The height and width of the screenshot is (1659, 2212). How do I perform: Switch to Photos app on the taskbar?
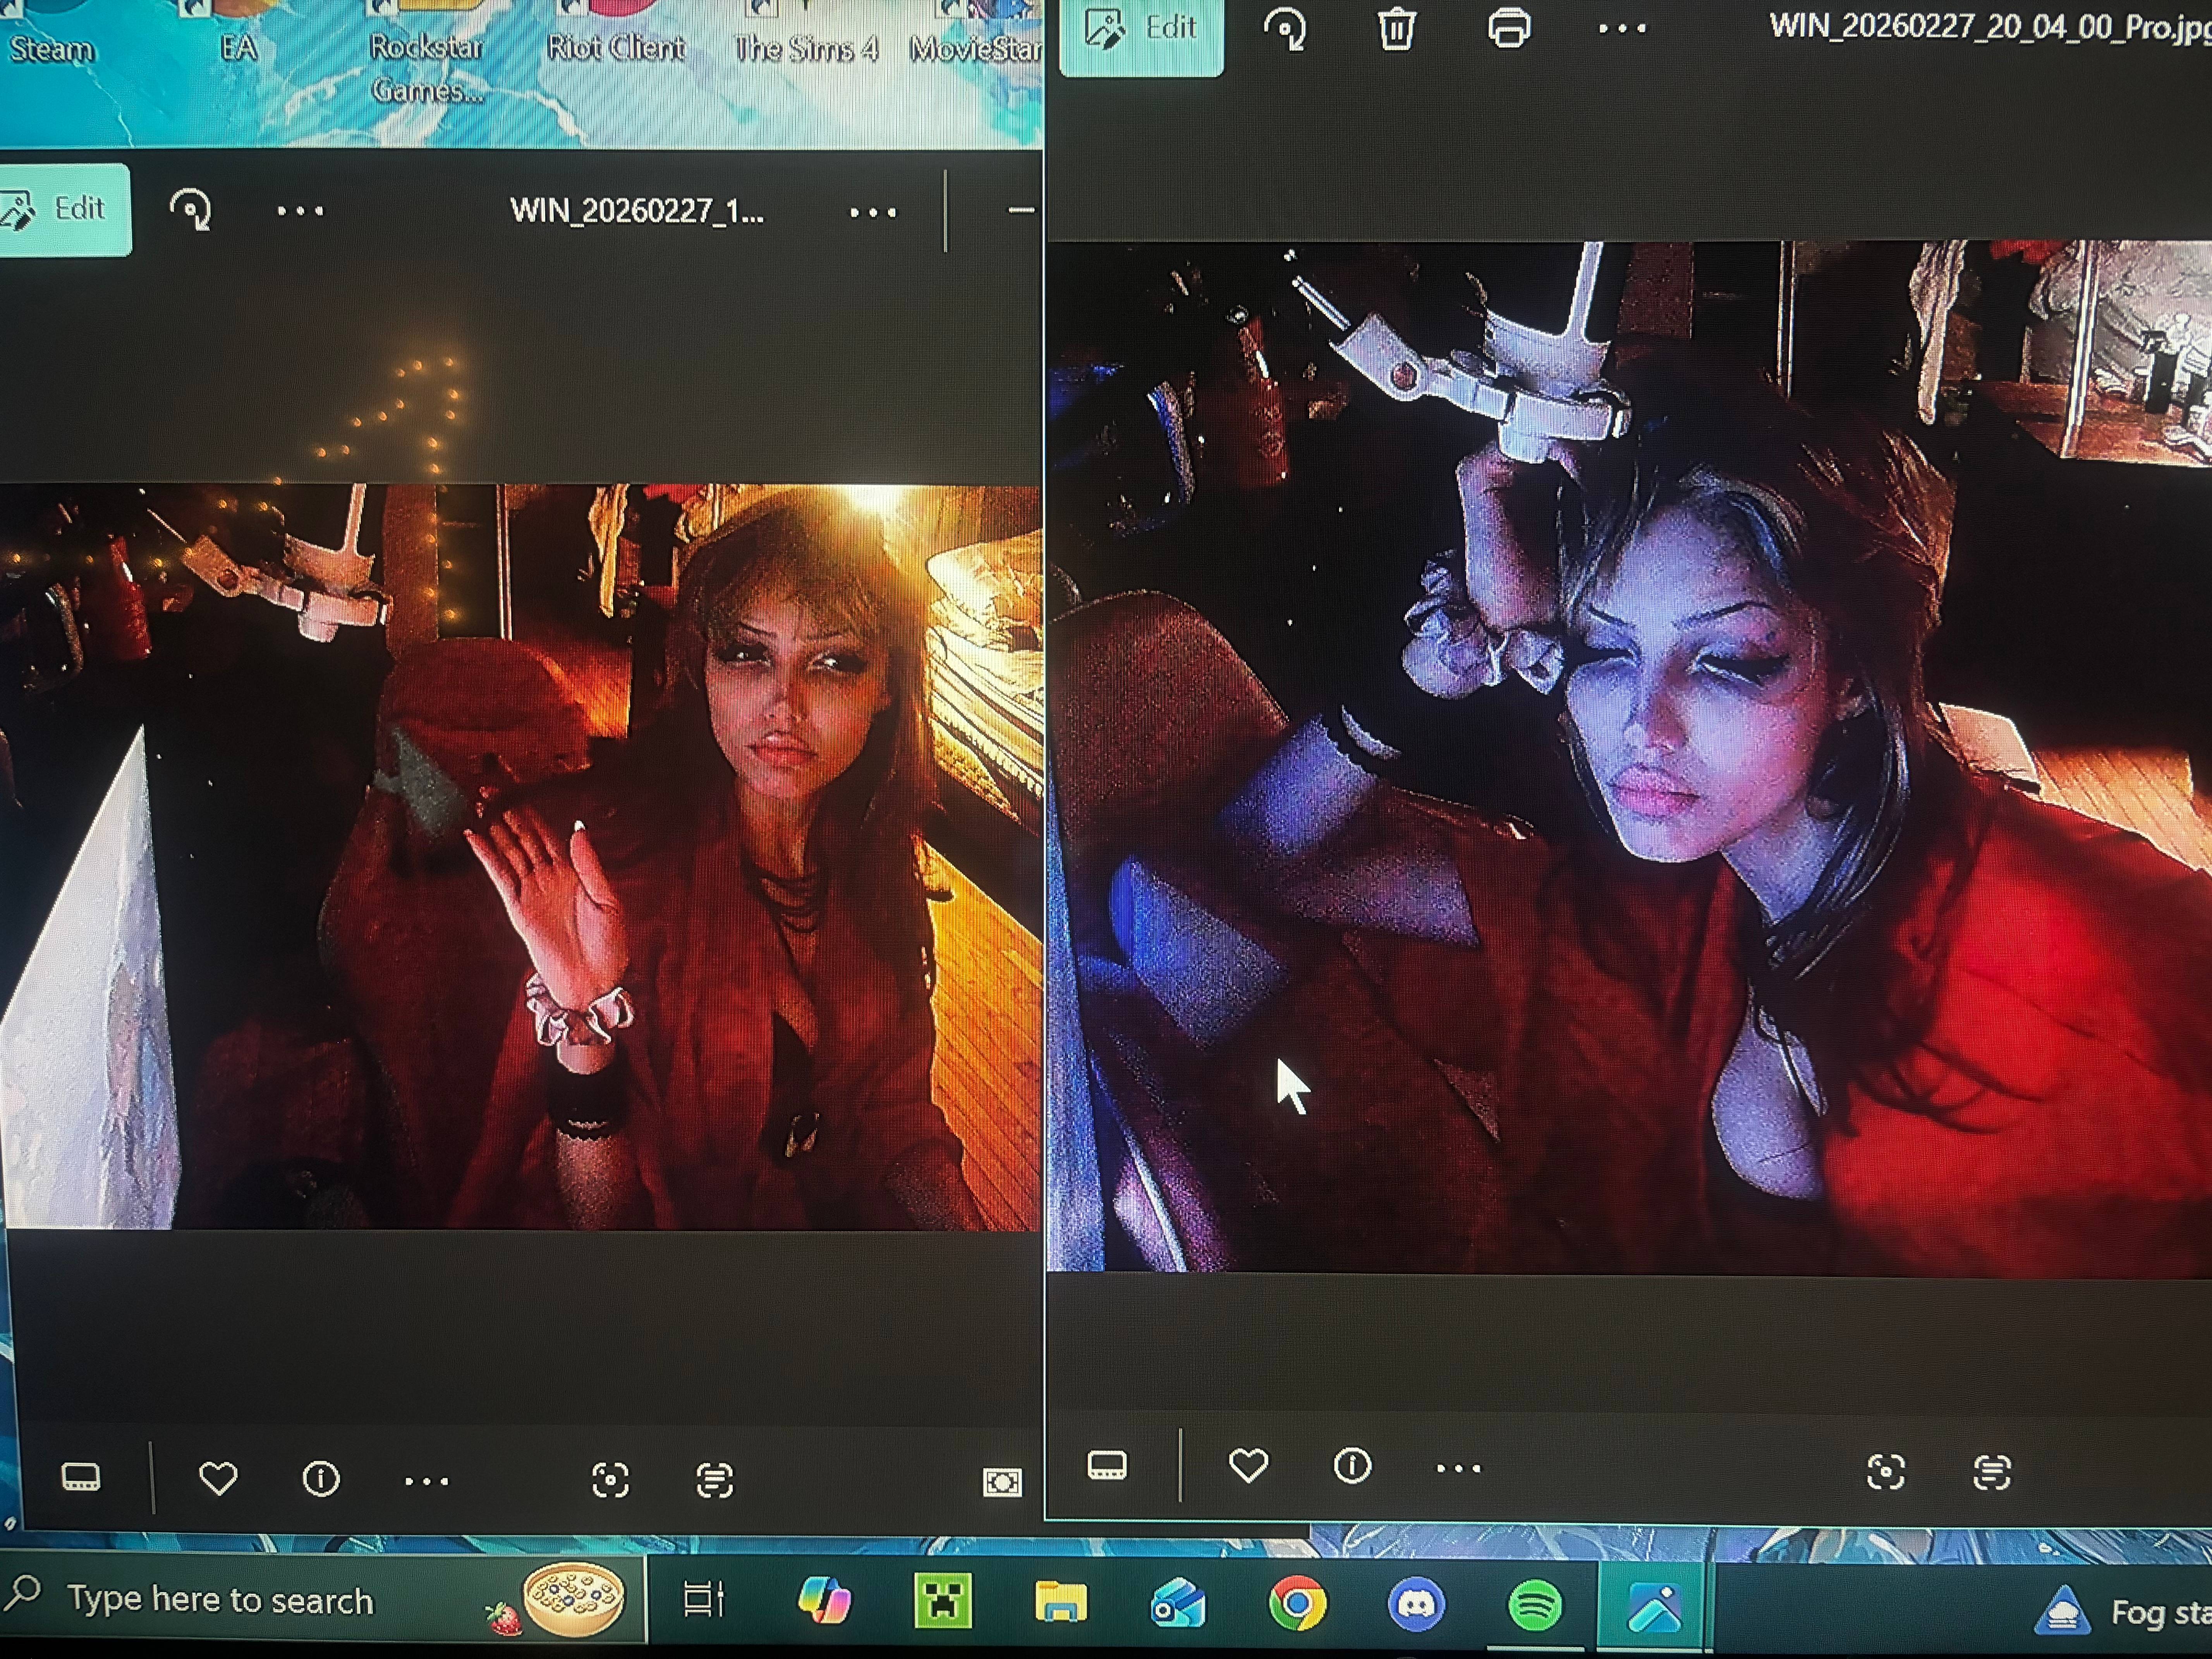coord(1654,1608)
